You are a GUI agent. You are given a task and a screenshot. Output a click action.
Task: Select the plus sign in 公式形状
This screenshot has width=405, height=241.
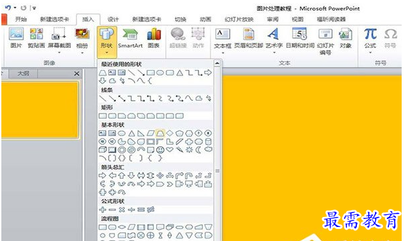102,210
